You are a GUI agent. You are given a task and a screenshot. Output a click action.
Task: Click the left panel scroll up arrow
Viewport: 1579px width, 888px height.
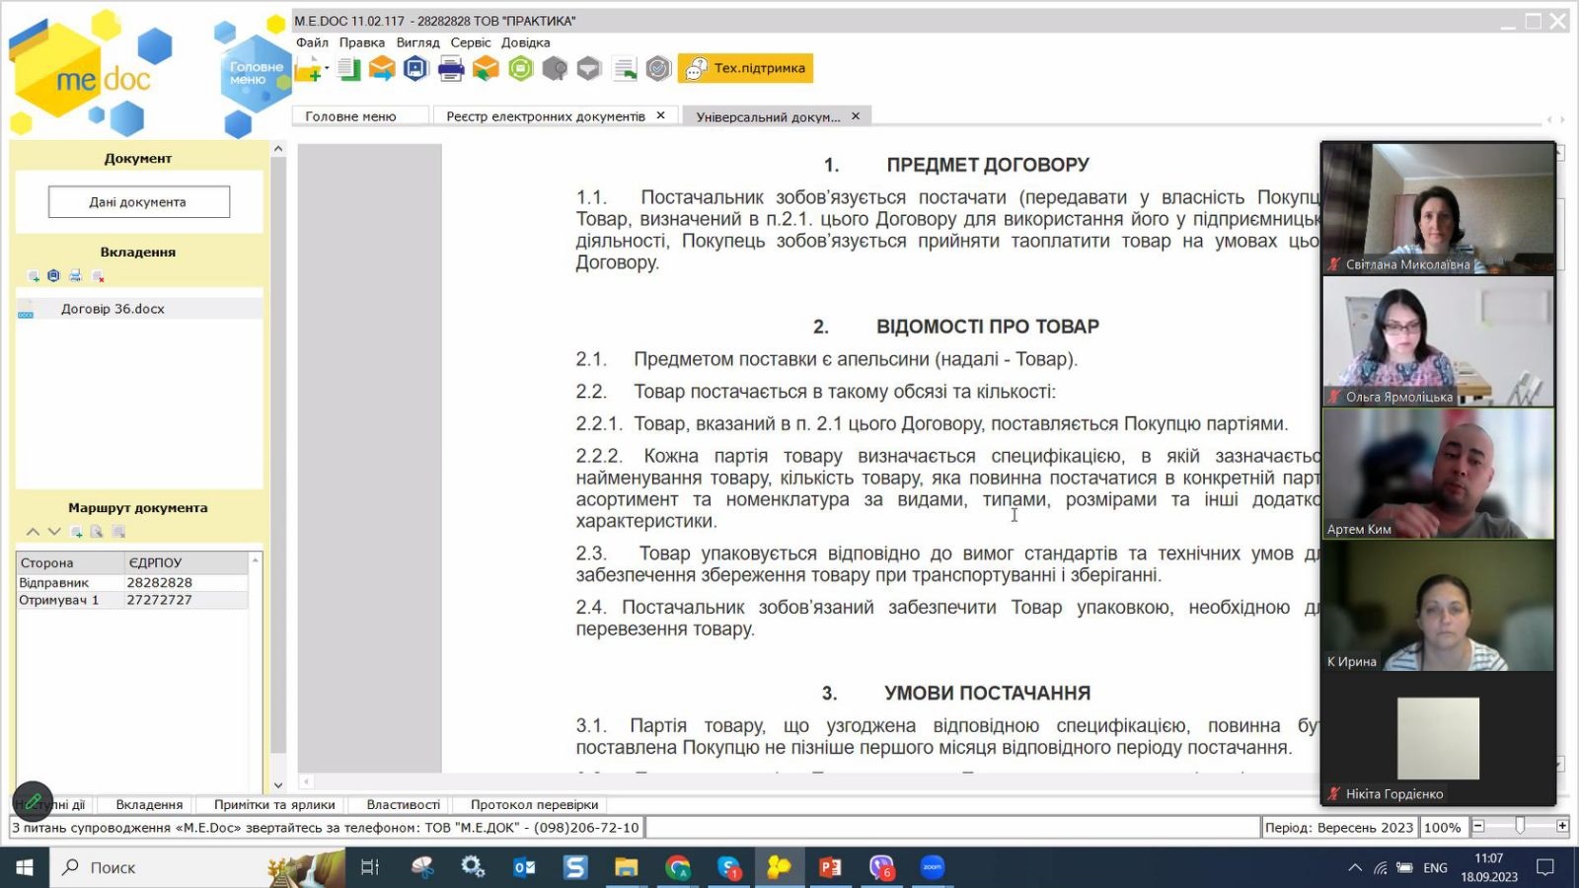click(278, 149)
